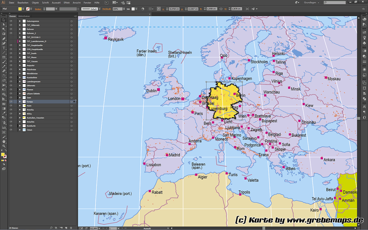Screen dimensions: 368x230
Task: Toggle visibility of the Kuestenlinie layer
Action: (x=11, y=77)
